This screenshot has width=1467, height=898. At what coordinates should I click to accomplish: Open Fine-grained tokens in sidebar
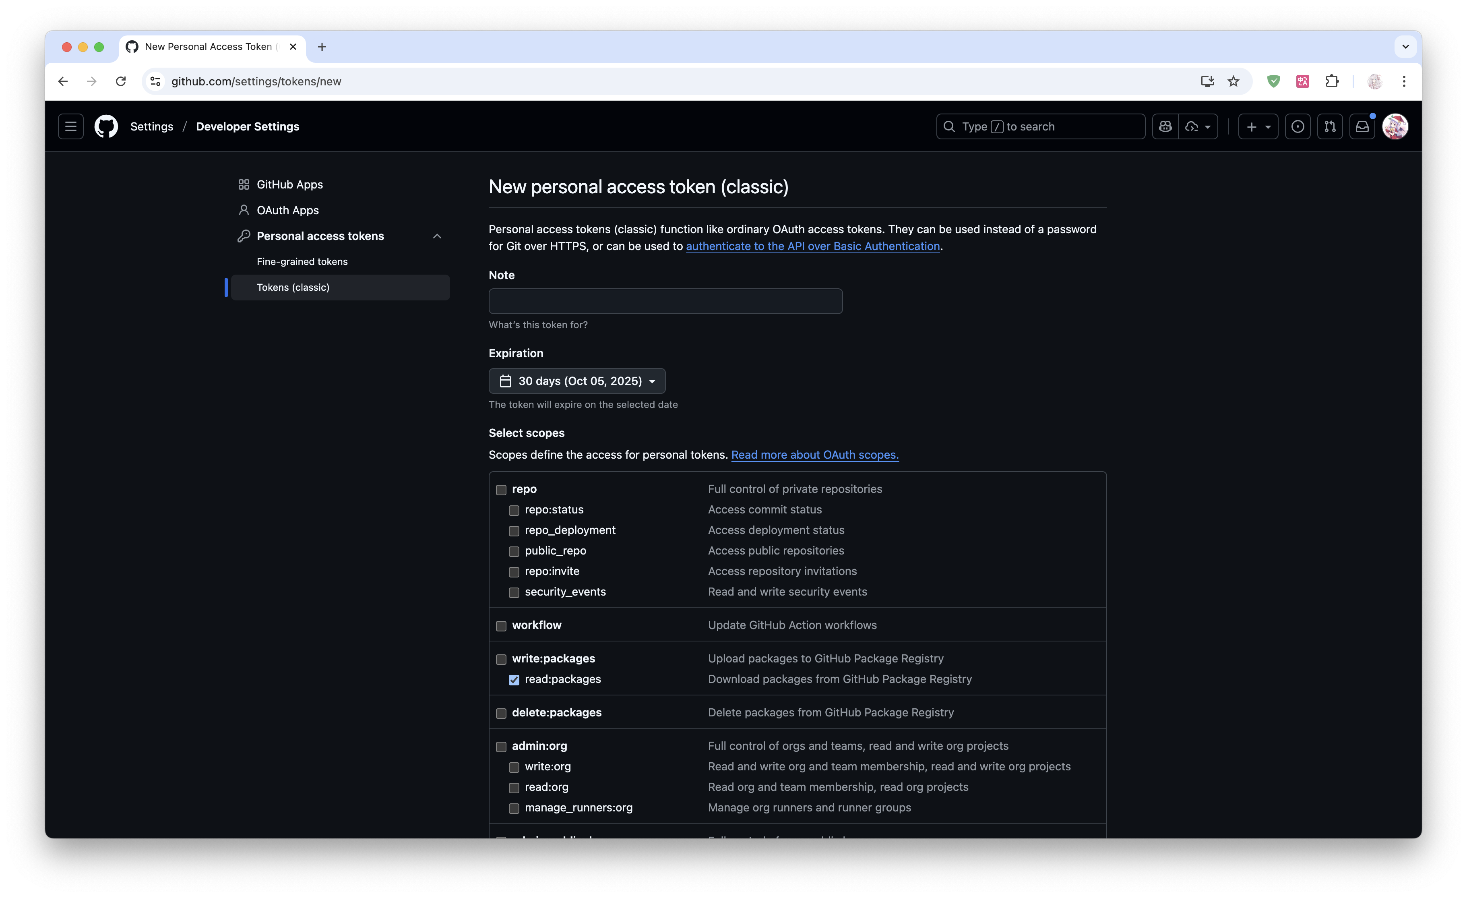tap(340, 261)
